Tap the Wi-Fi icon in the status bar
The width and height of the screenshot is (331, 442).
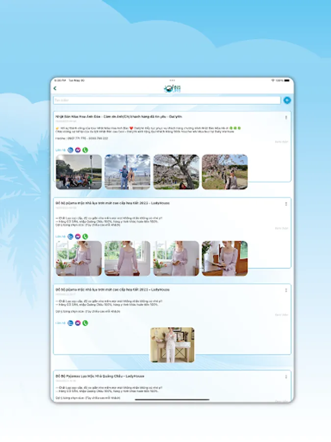(x=273, y=81)
